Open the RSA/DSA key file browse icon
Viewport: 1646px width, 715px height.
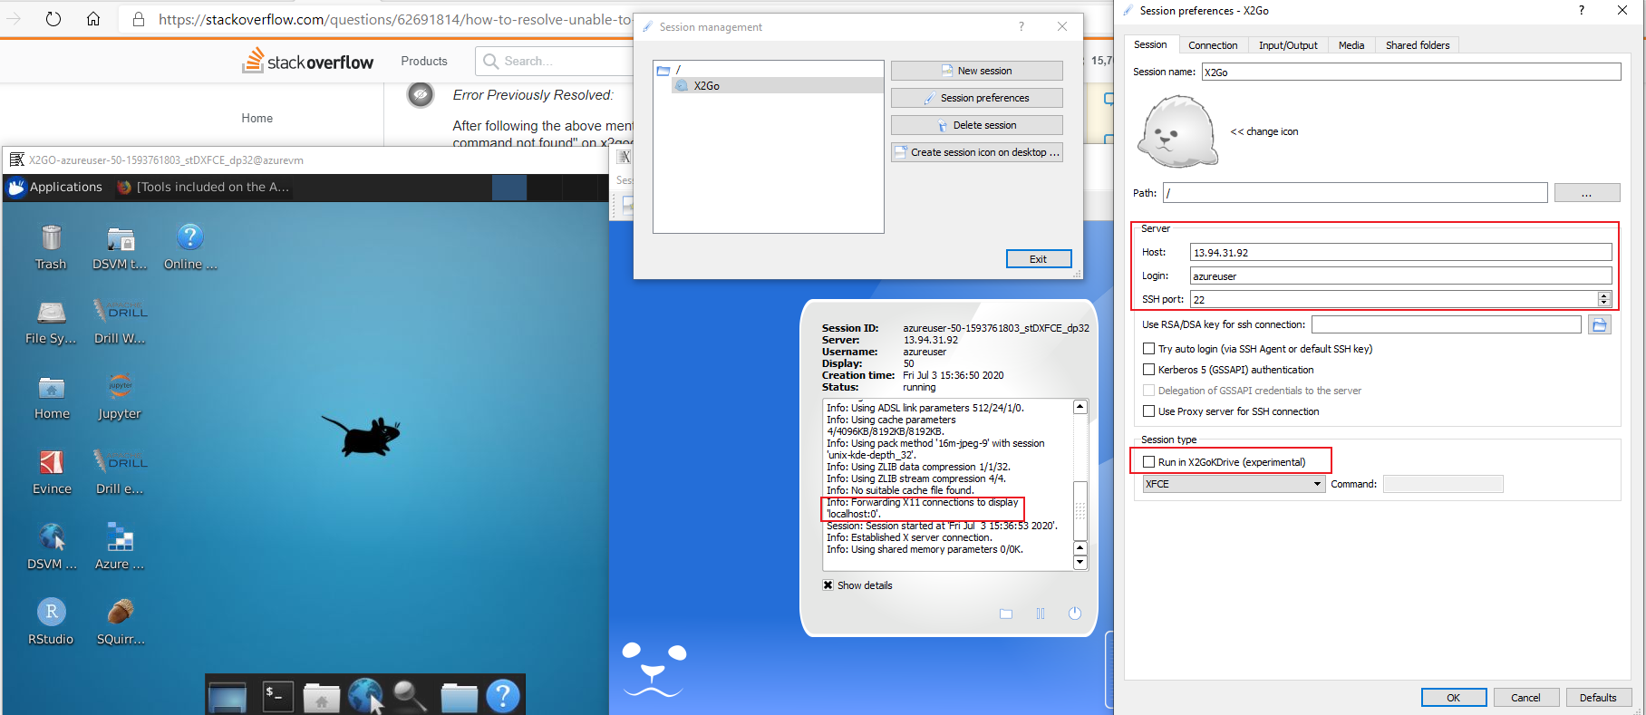coord(1600,324)
